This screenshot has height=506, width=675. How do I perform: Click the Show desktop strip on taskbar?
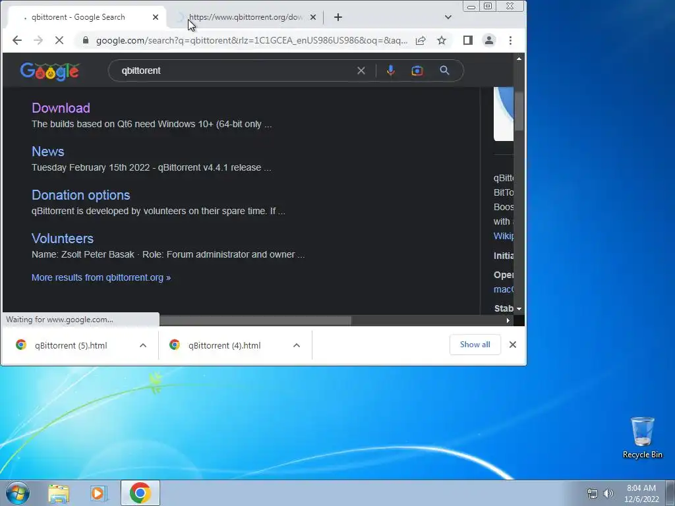[x=670, y=493]
